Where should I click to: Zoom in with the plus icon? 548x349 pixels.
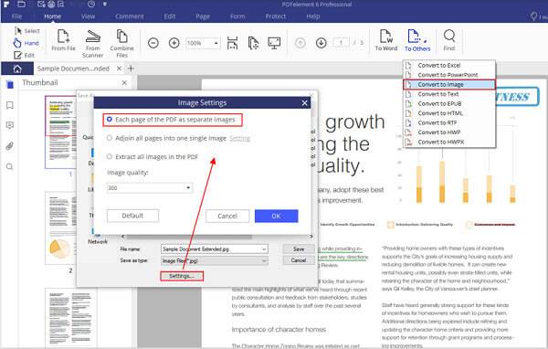point(174,43)
